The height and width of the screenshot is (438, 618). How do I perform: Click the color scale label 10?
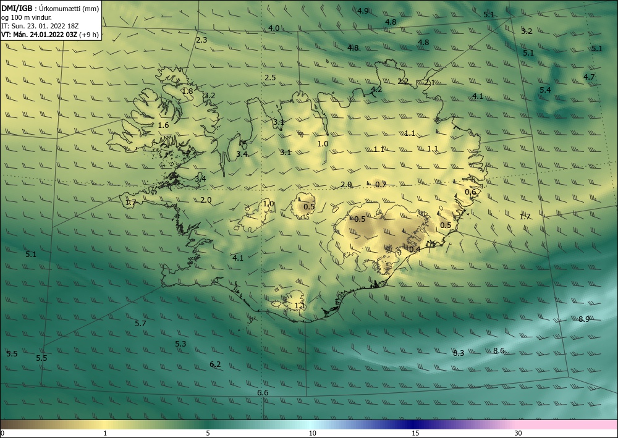(312, 433)
